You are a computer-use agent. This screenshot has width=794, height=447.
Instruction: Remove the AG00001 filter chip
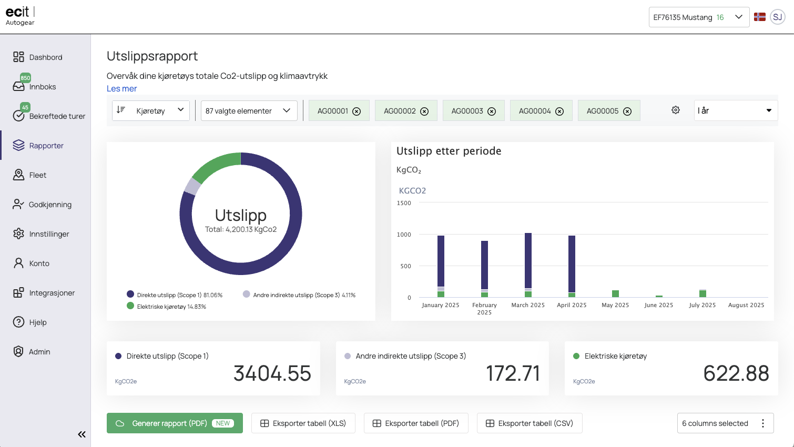357,111
